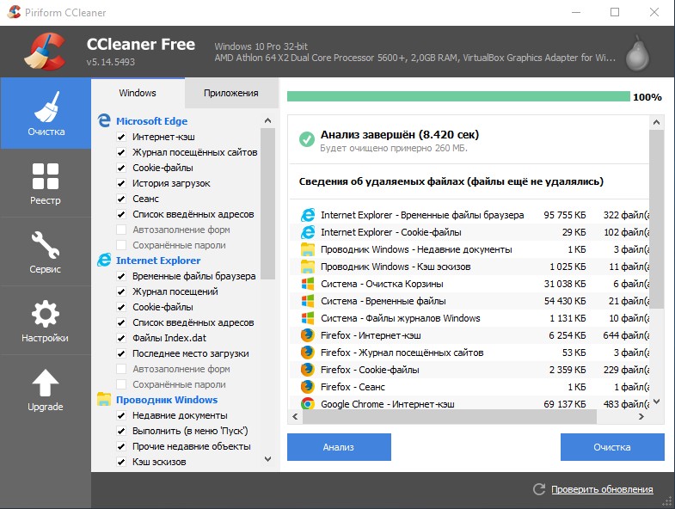Image resolution: width=675 pixels, height=509 pixels.
Task: Toggle Кэш эскизов checkbox
Action: [121, 462]
